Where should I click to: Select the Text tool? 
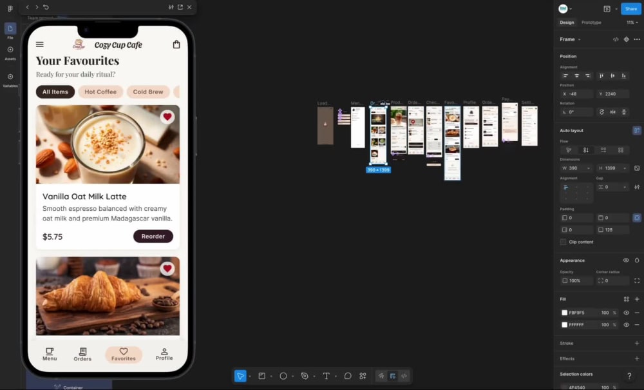pos(326,376)
